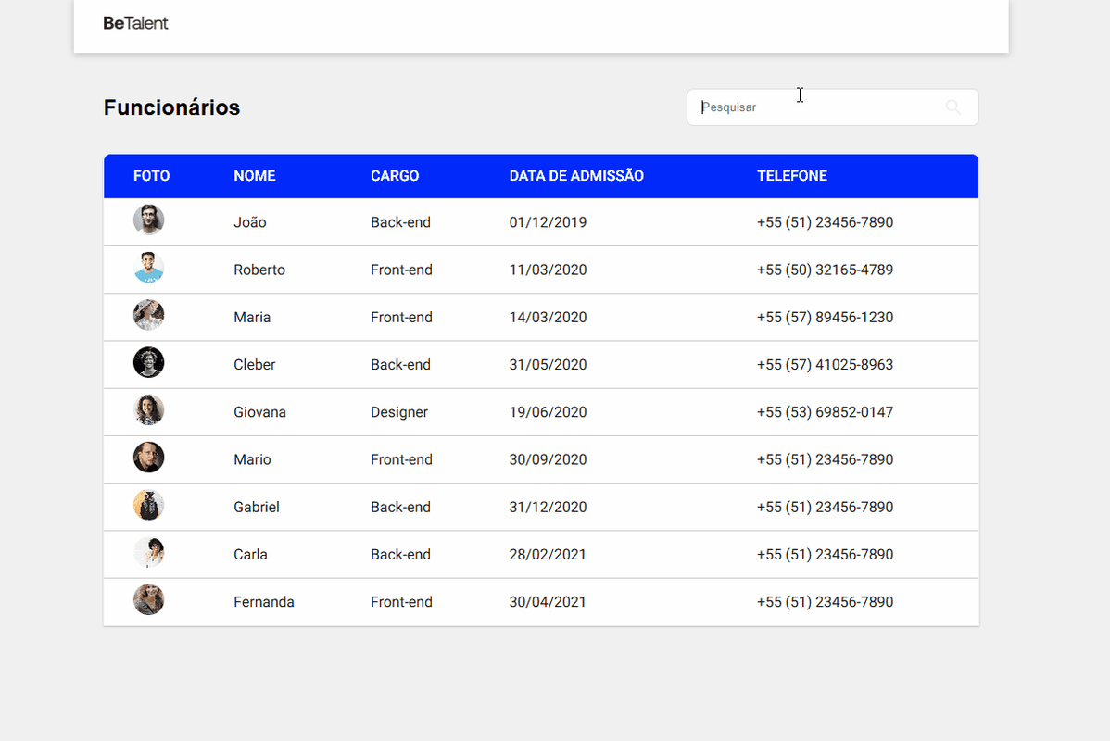The image size is (1110, 741).
Task: Select the name Gabriel
Action: 257,507
